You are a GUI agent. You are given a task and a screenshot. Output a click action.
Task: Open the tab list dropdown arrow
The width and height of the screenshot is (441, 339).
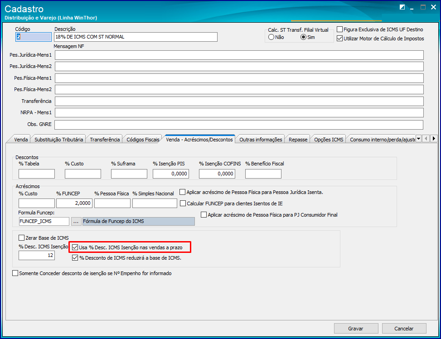(418, 138)
